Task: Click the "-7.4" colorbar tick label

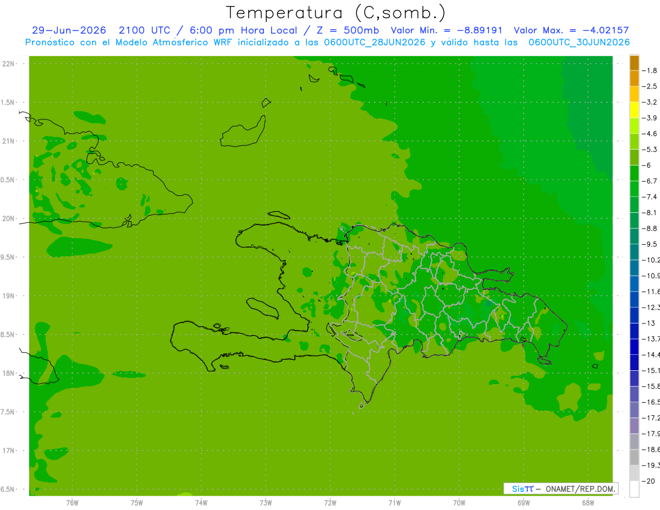Action: (650, 197)
